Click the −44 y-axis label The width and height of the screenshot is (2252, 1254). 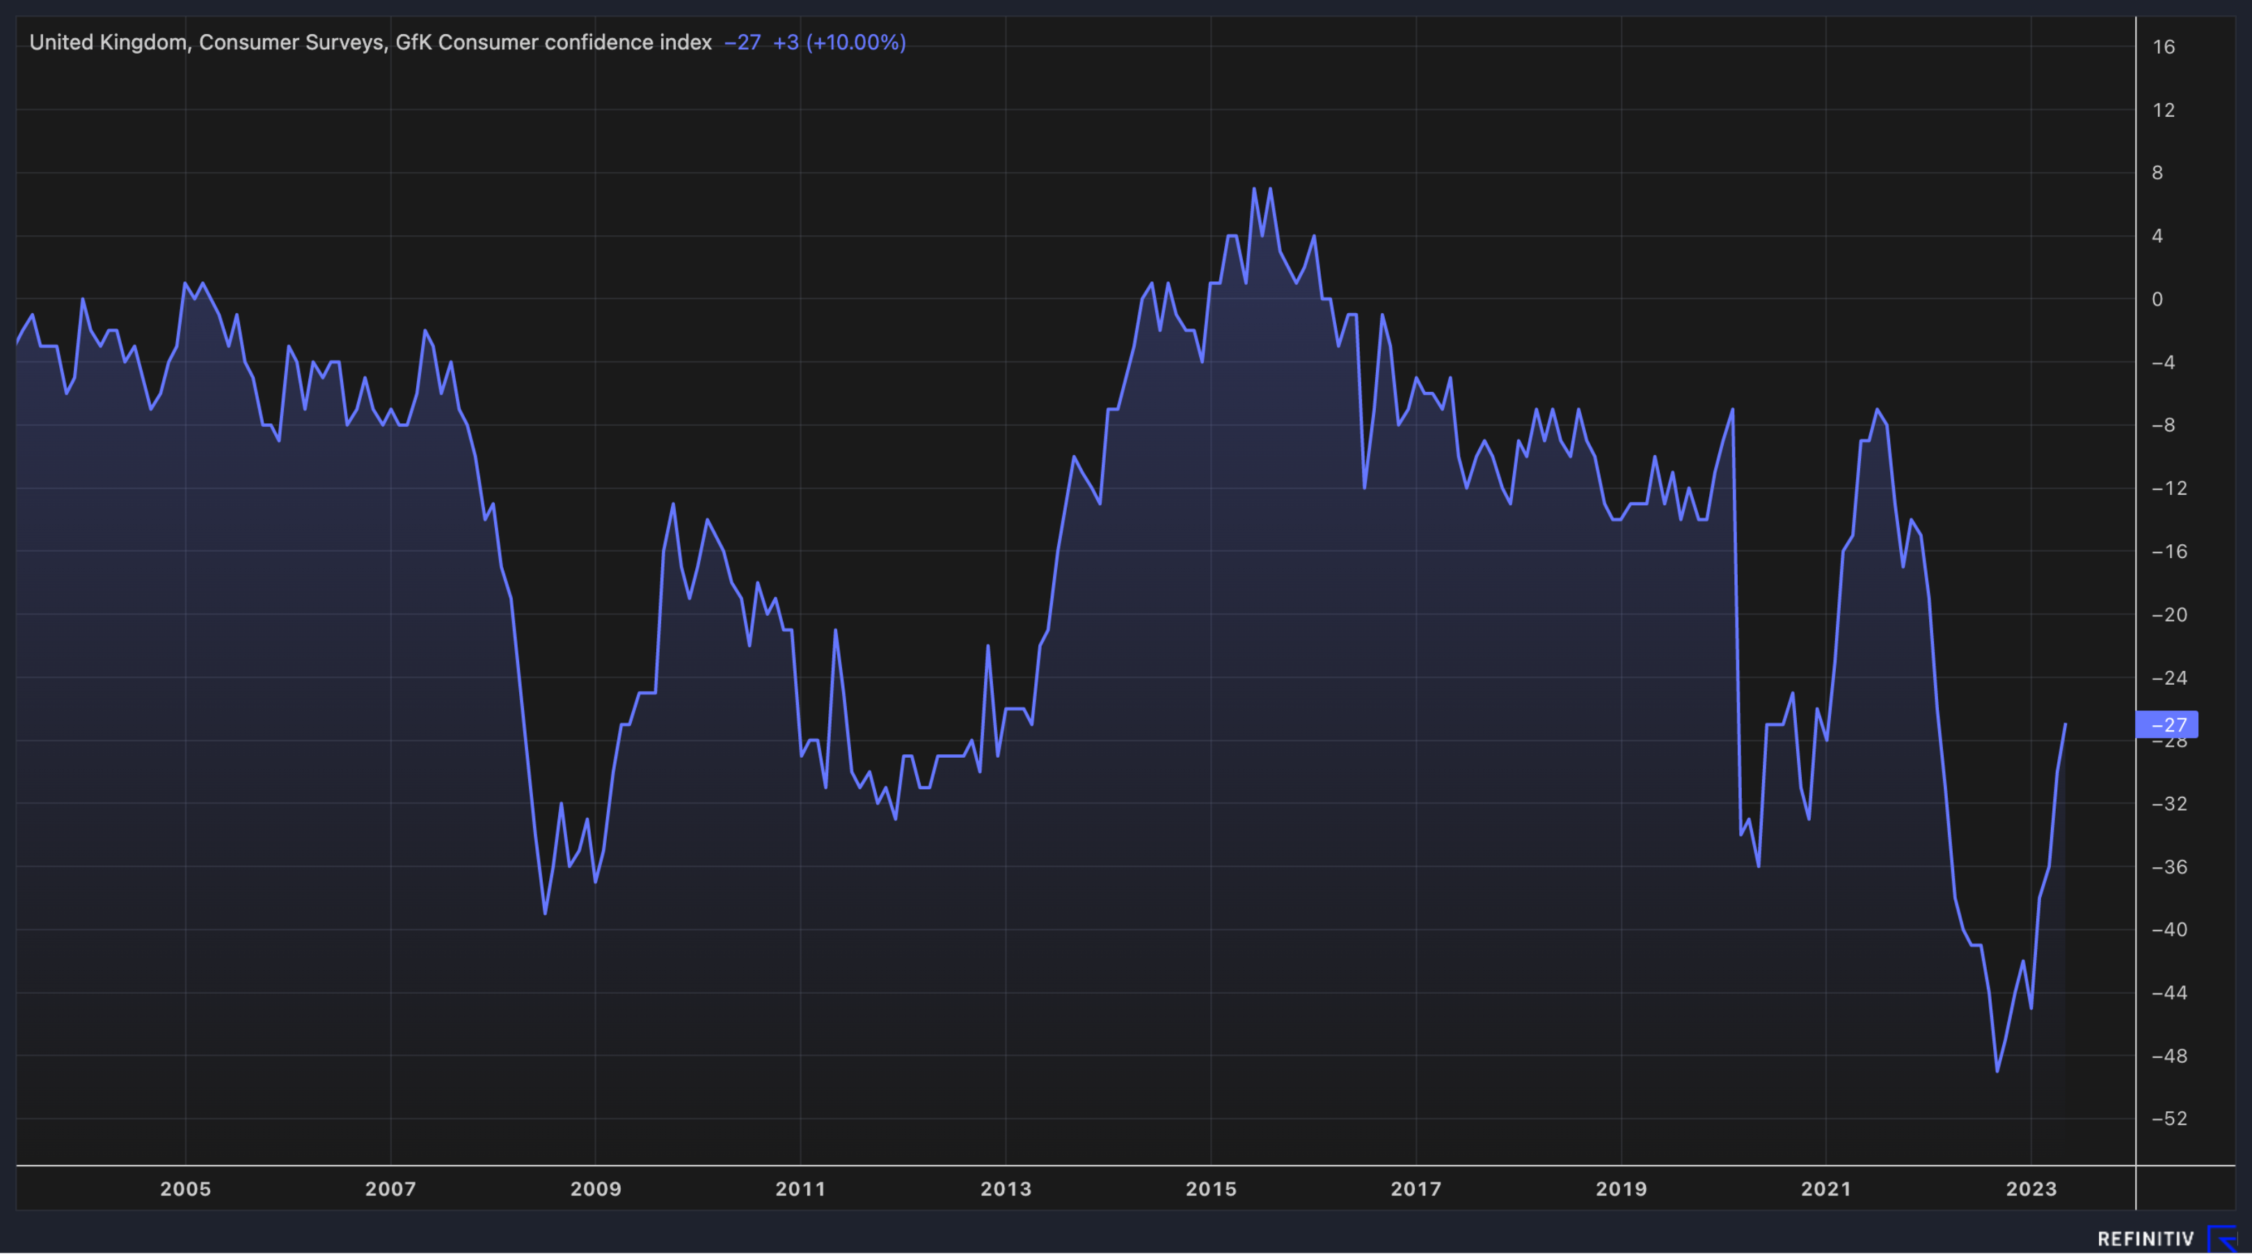(2169, 992)
